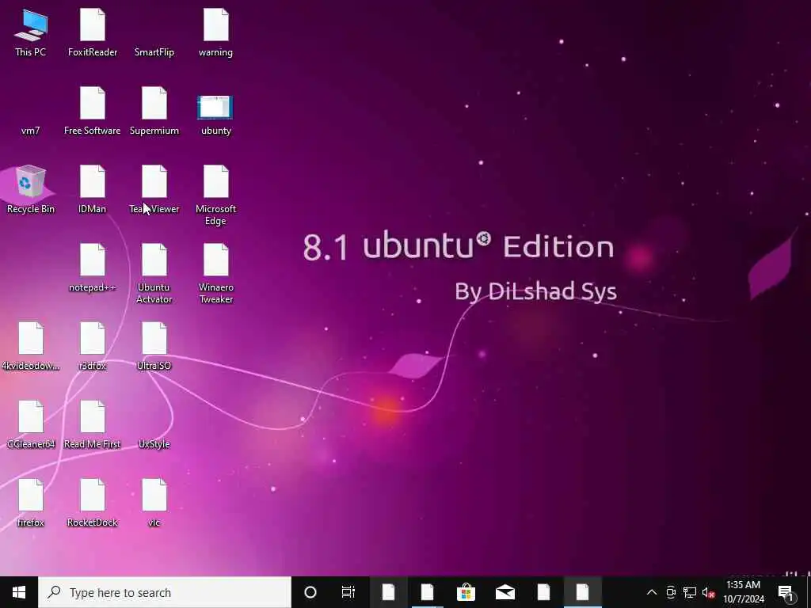
Task: Select the 4kvideodow... desktop shortcut
Action: 31,347
